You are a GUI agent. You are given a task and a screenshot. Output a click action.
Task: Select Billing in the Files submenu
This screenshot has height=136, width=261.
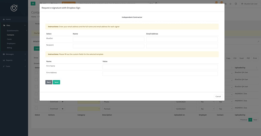[x=9, y=48]
